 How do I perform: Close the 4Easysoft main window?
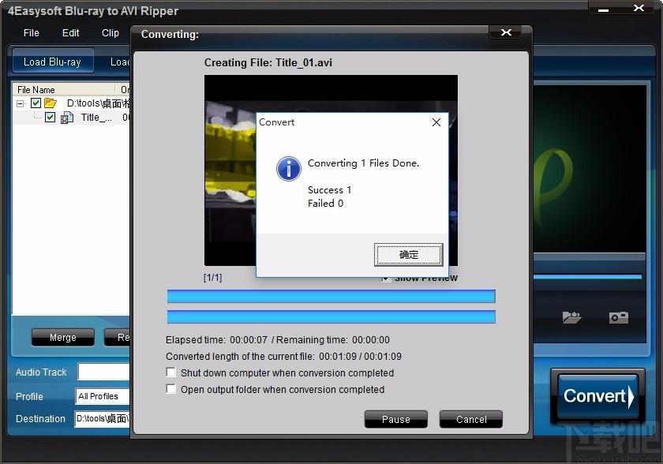(639, 8)
